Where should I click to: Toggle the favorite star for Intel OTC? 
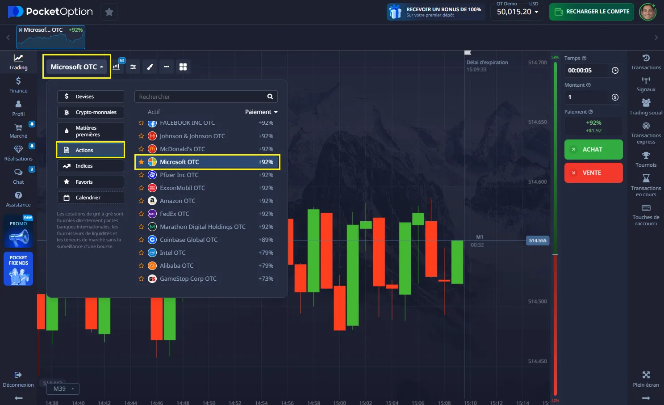141,253
